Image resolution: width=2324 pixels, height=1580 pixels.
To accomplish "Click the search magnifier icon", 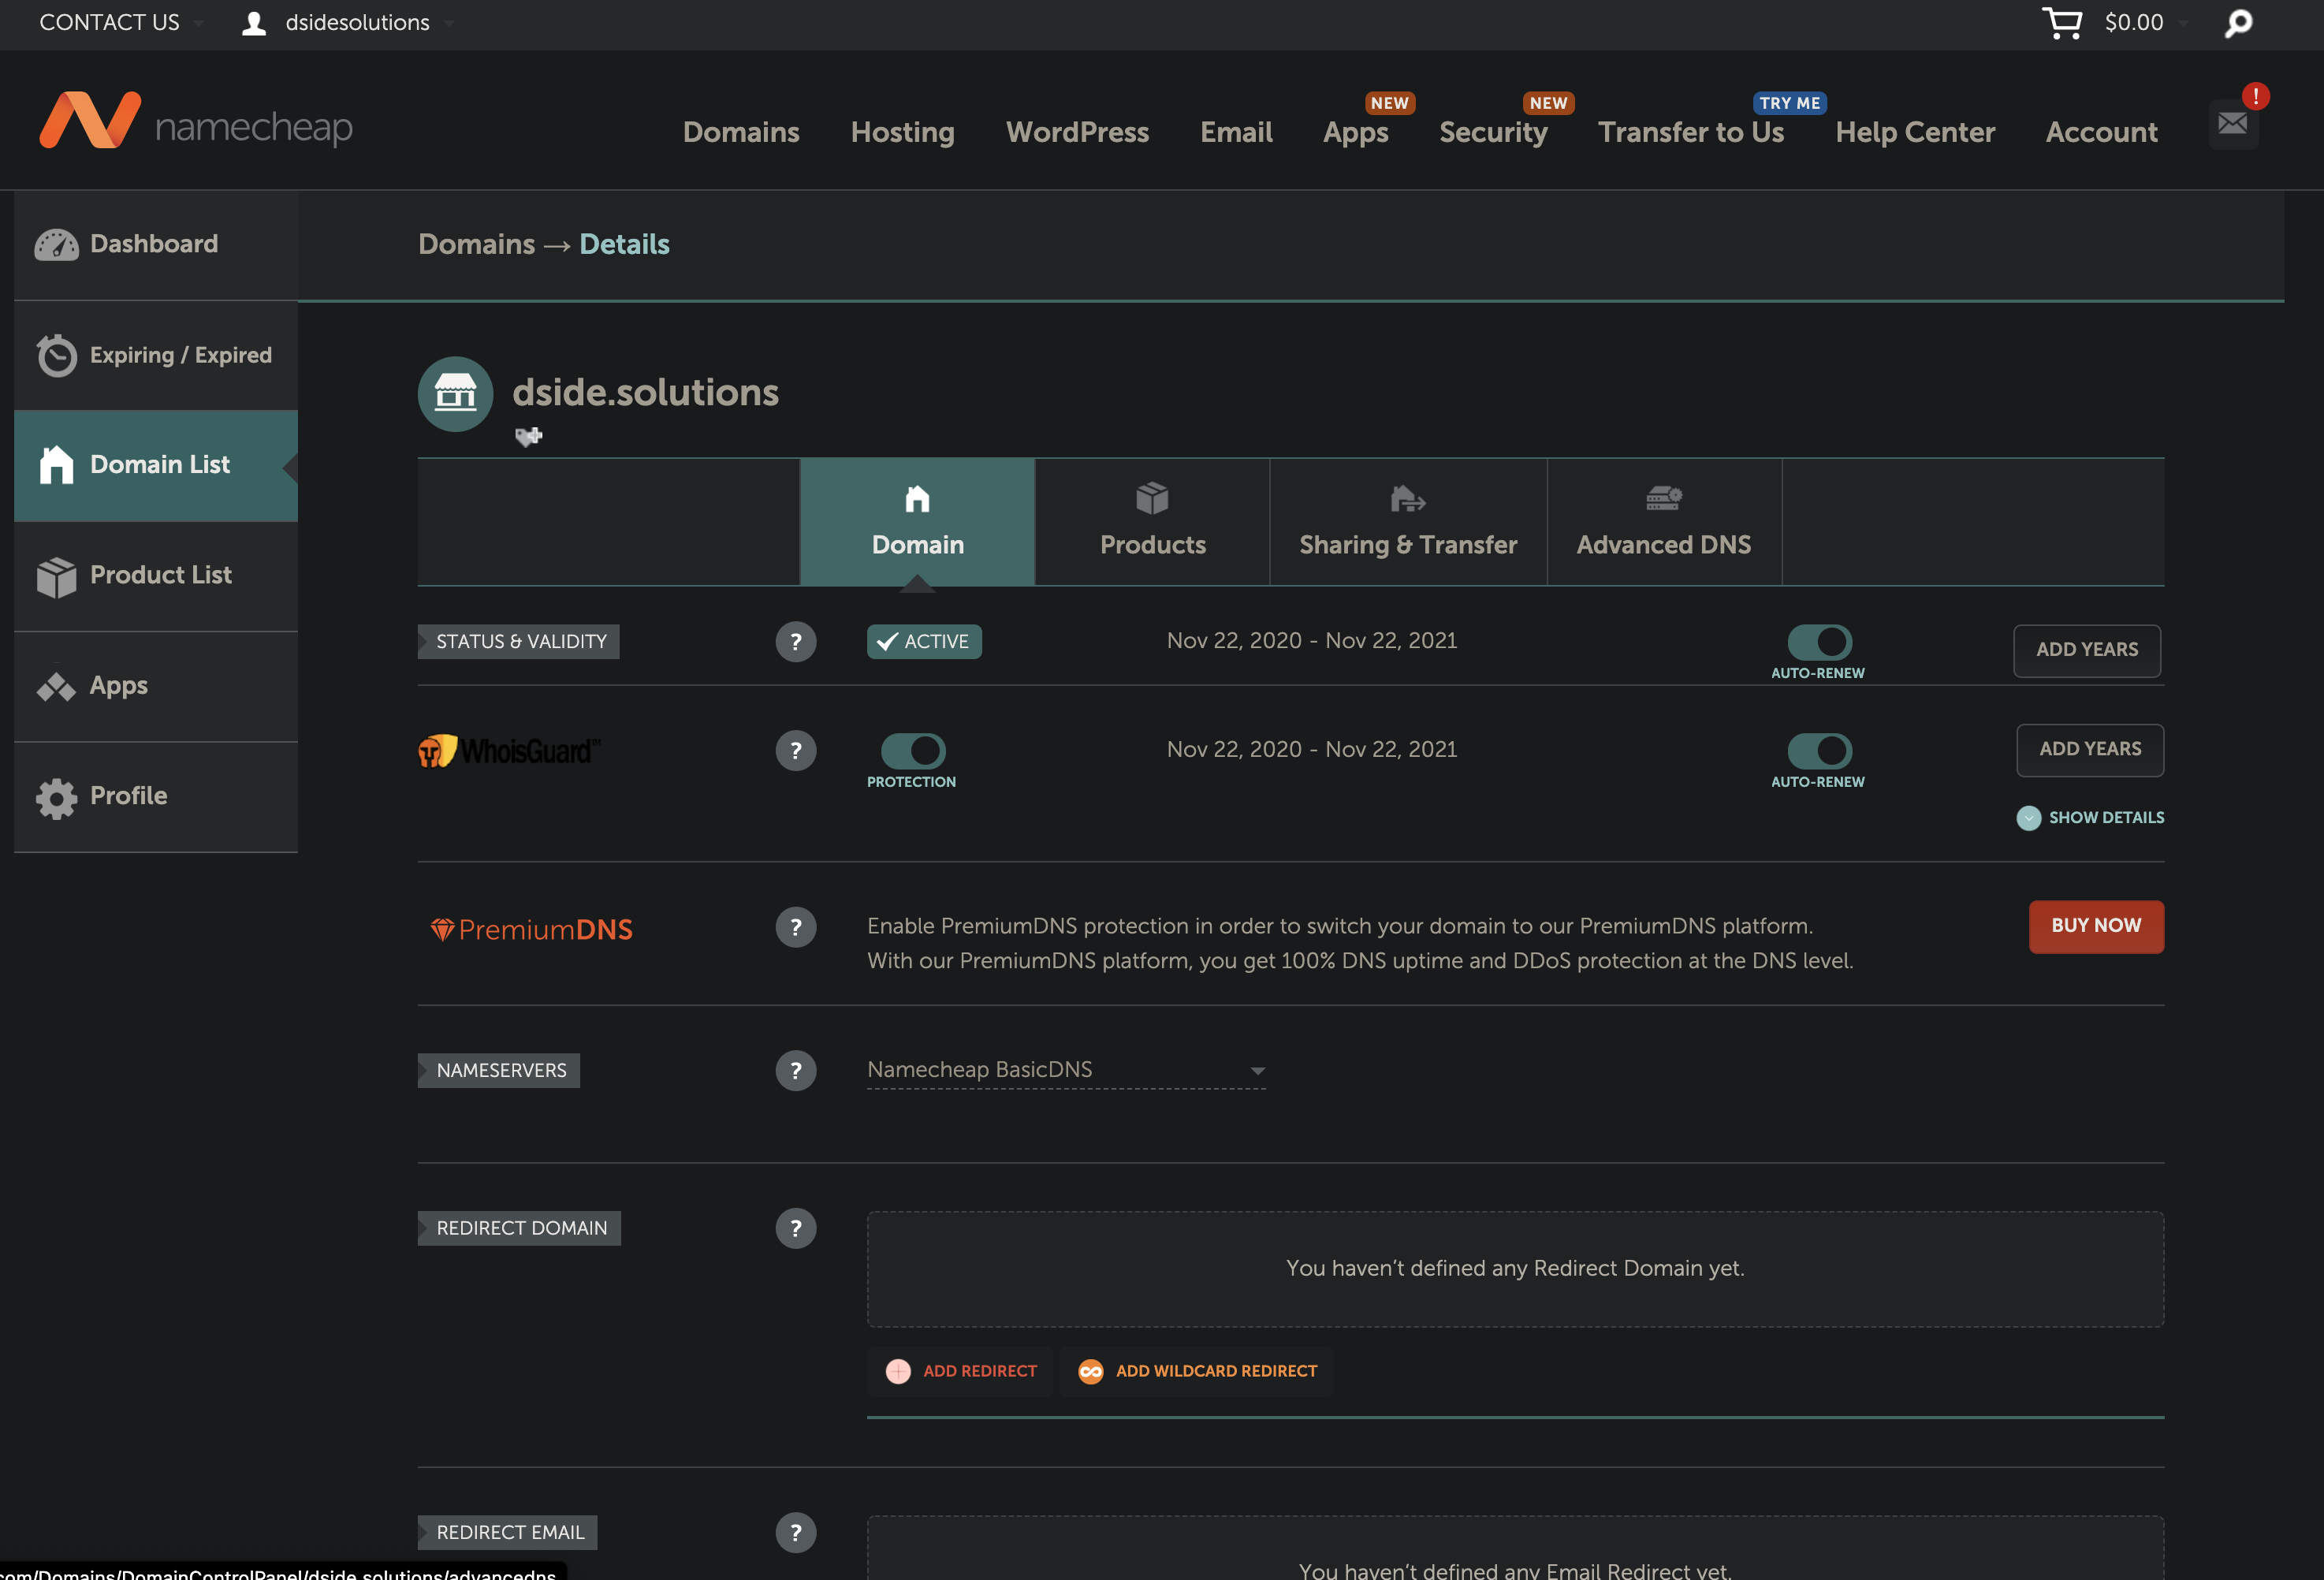I will pos(2238,23).
